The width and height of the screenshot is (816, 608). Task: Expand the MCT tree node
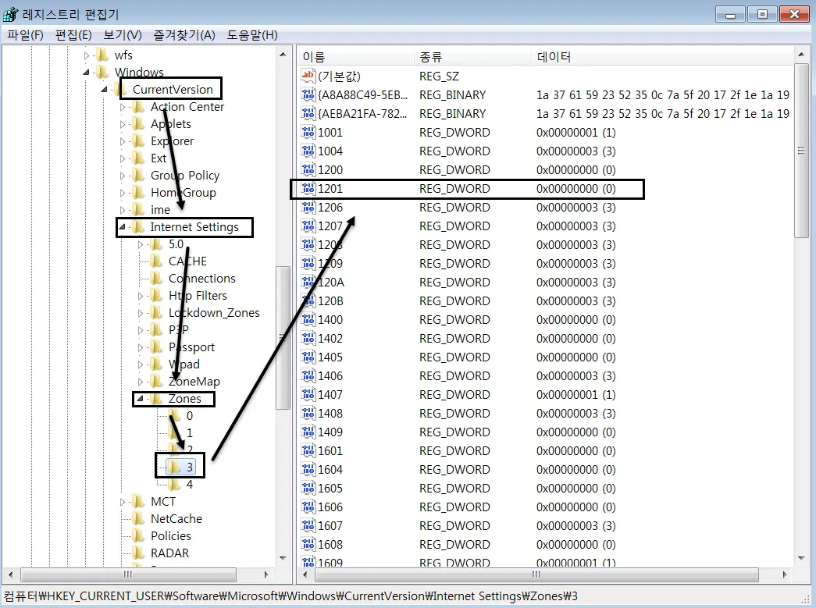click(123, 502)
